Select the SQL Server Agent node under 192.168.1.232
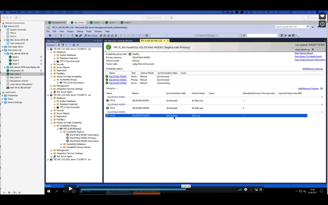 64,156
